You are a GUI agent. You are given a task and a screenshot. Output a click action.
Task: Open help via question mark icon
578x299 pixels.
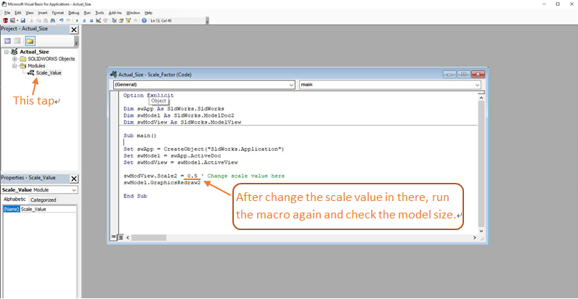(144, 20)
